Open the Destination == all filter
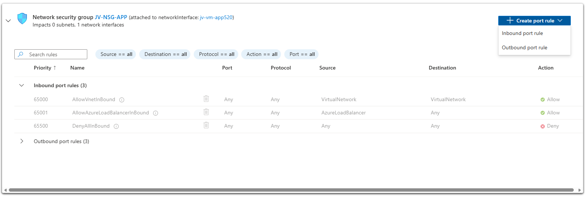This screenshot has width=587, height=199. (x=165, y=54)
